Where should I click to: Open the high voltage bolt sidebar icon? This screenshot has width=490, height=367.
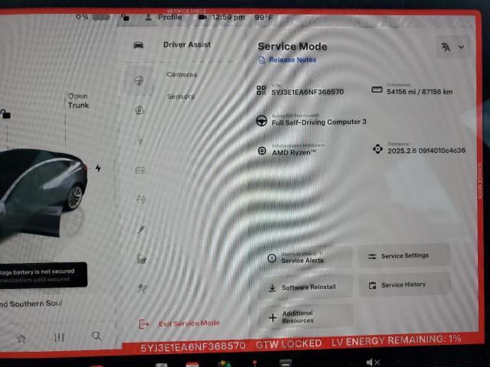point(139,141)
